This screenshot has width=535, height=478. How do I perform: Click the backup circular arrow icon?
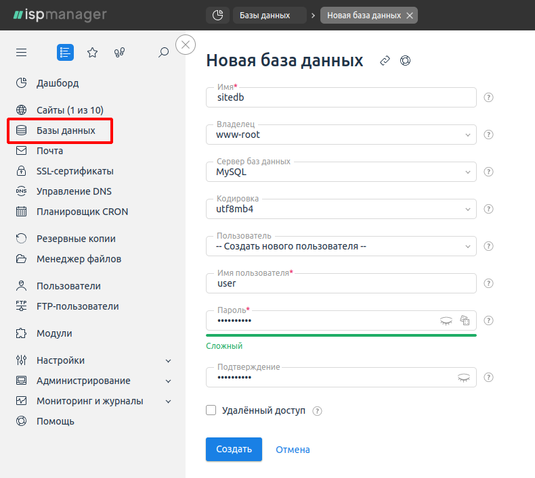pos(21,238)
